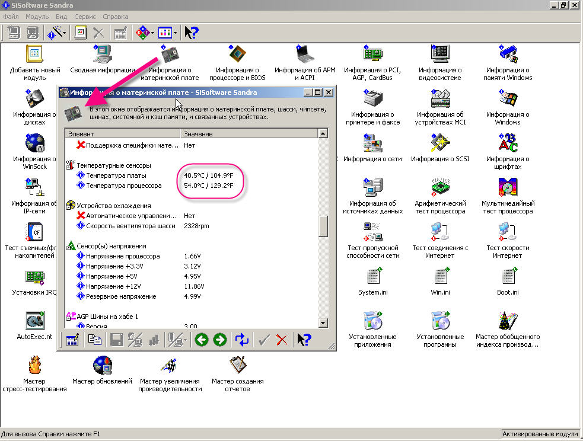Open Информация о шрифтах module
This screenshot has height=441, width=583.
pos(508,152)
